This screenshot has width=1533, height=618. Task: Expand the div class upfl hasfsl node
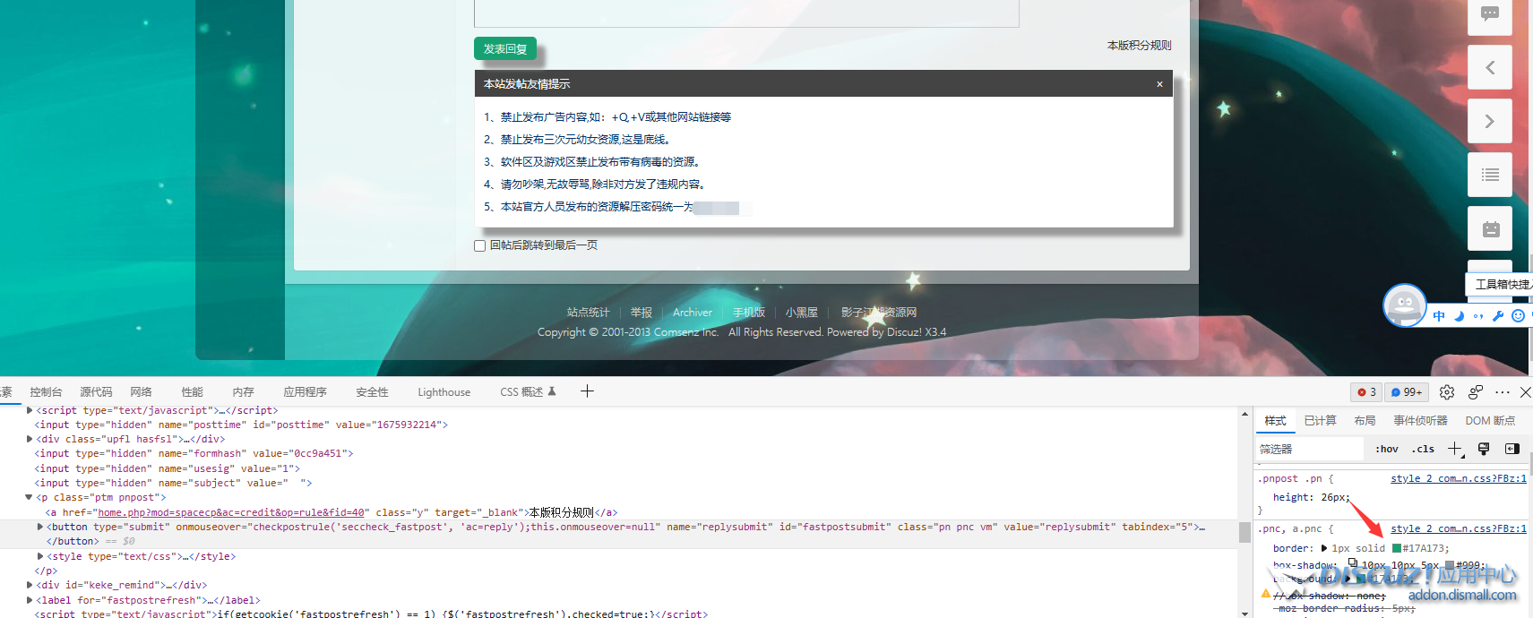30,439
